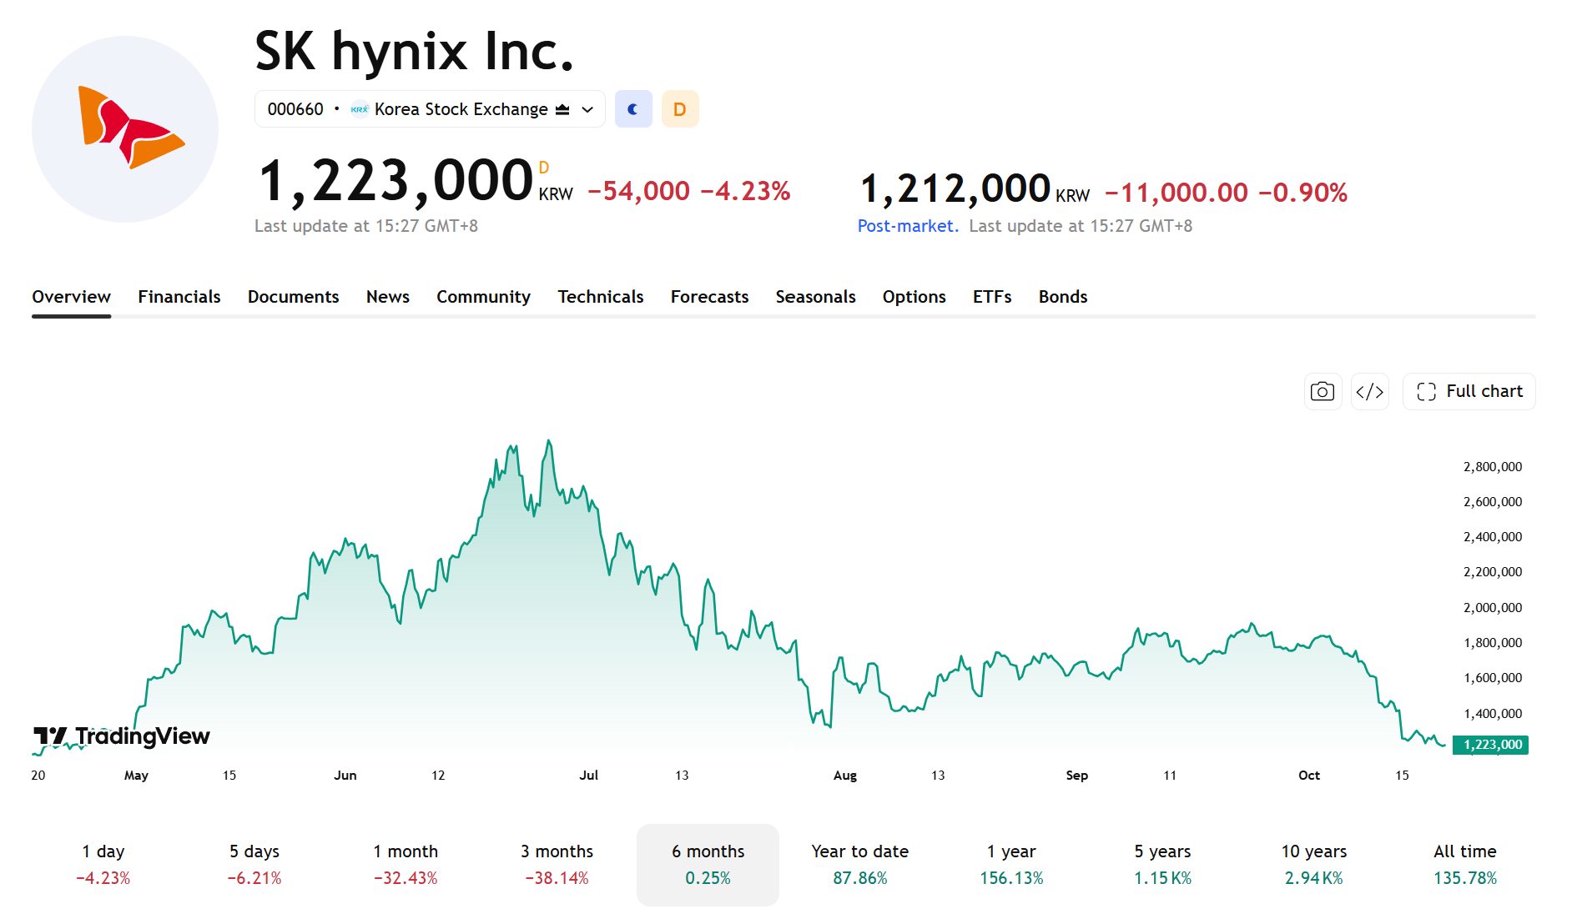This screenshot has height=919, width=1572.
Task: Click the post-market moon indicator badge
Action: click(x=633, y=109)
